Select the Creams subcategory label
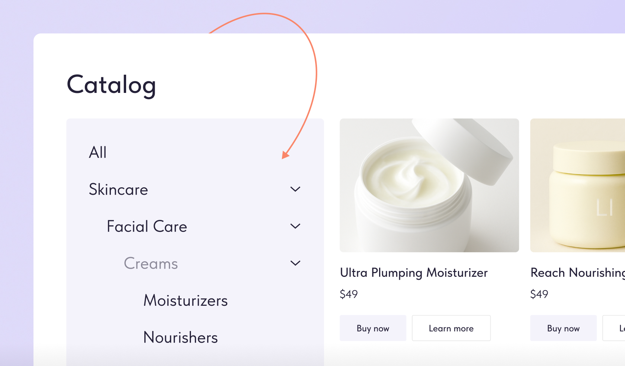The height and width of the screenshot is (366, 625). pos(151,263)
